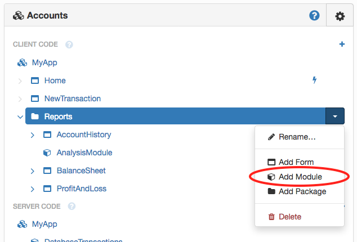357x242 pixels.
Task: Click the Client Code help icon
Action: tap(69, 44)
